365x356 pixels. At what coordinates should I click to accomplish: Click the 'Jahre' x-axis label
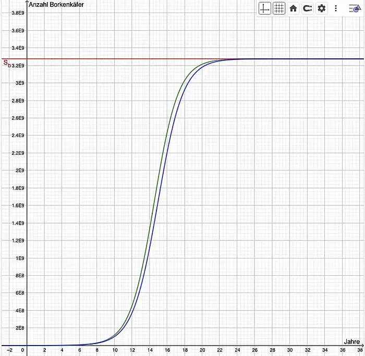pos(352,341)
